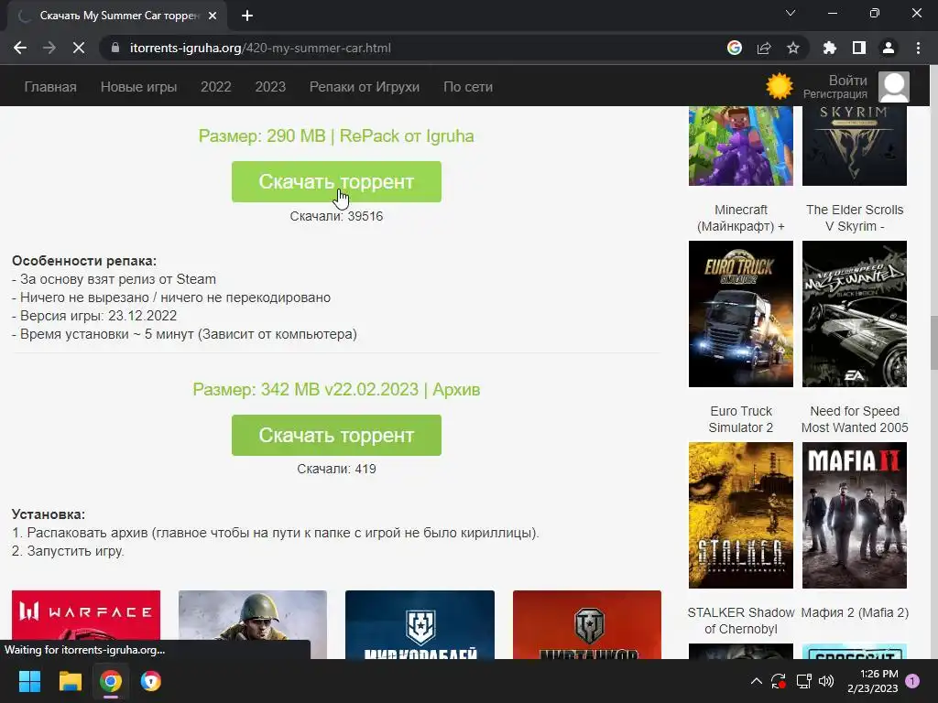Viewport: 938px width, 703px height.
Task: Stop loading the page
Action: [79, 48]
